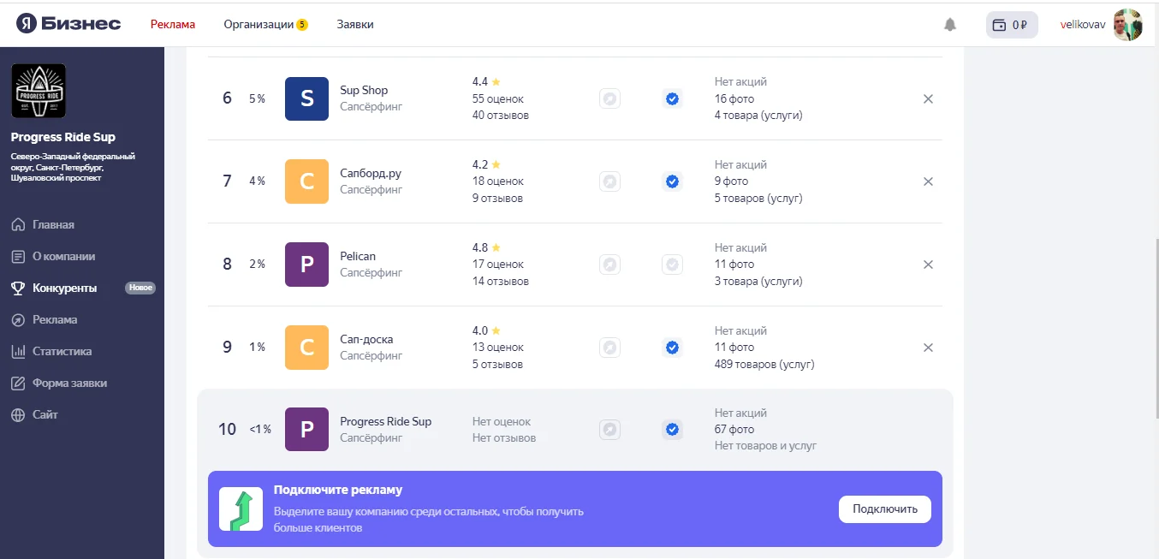
Task: Open the Сап-доска company name
Action: click(x=366, y=339)
